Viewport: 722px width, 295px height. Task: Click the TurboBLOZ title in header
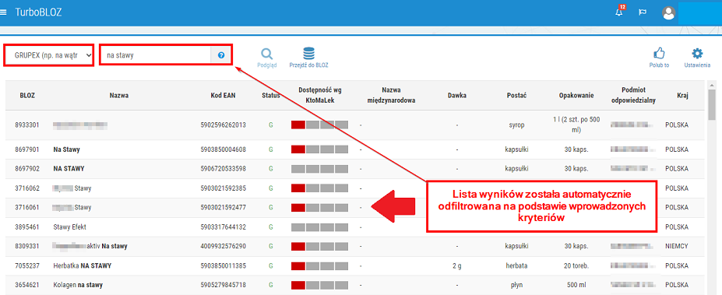click(x=38, y=12)
